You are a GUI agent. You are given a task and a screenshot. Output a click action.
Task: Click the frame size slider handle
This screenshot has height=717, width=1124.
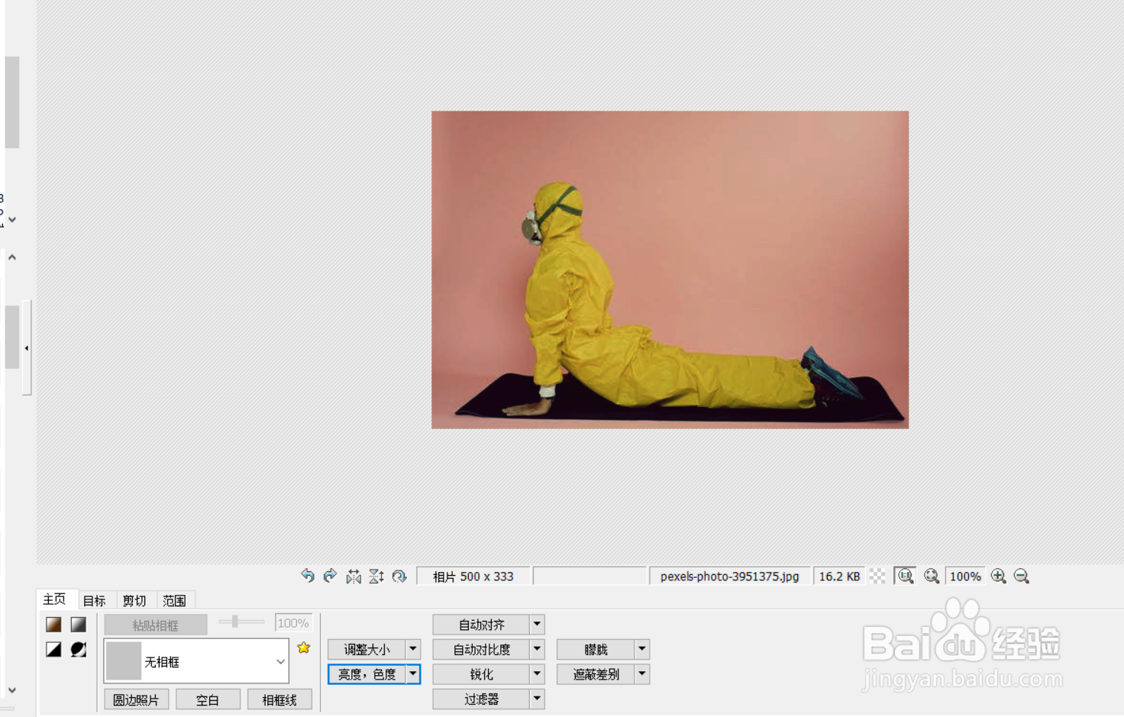235,622
